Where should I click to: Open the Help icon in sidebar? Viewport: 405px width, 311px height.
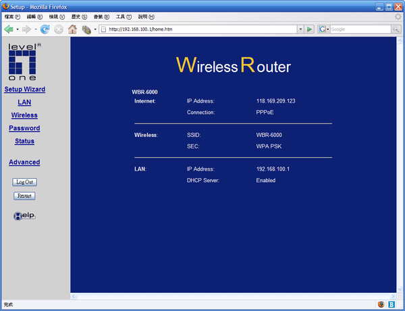coord(24,215)
